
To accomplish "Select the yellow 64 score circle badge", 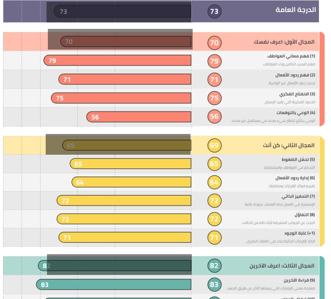I will 214,182.
